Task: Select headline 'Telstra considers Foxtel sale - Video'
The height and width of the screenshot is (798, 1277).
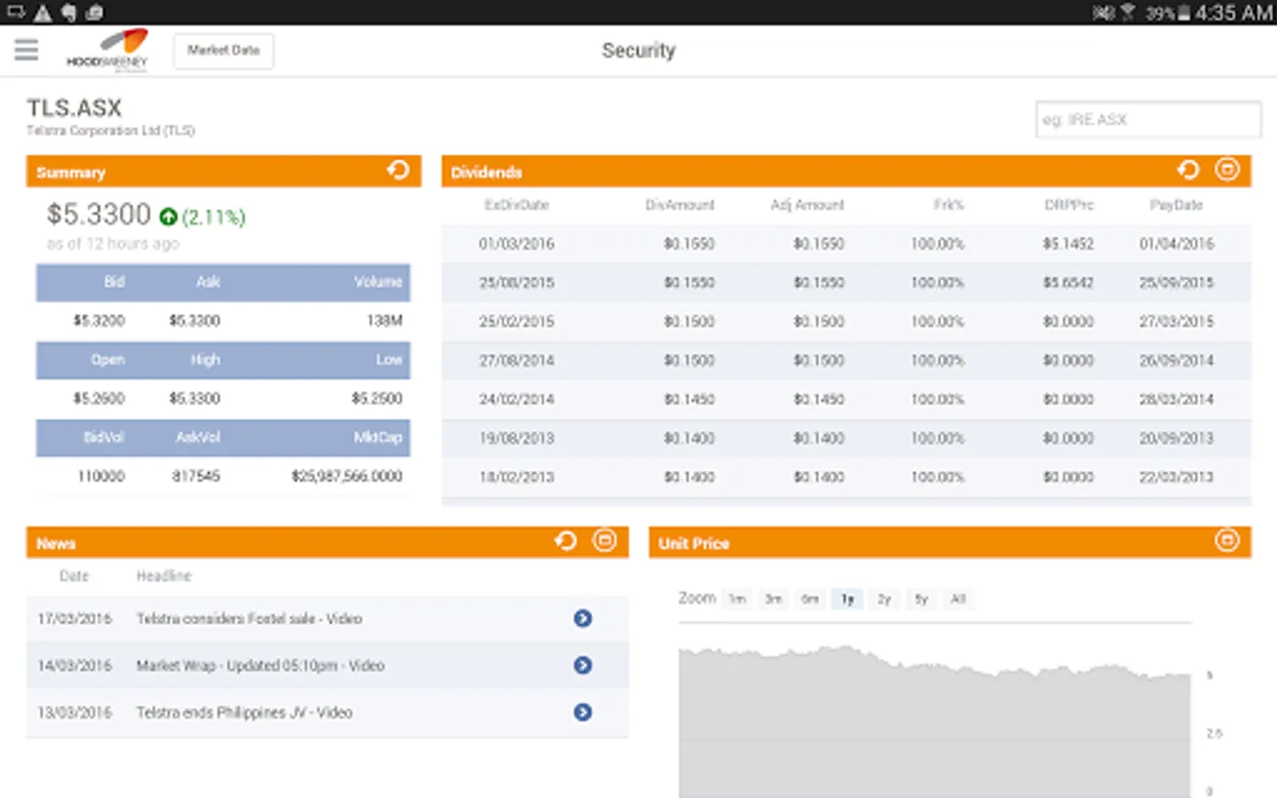Action: point(249,619)
